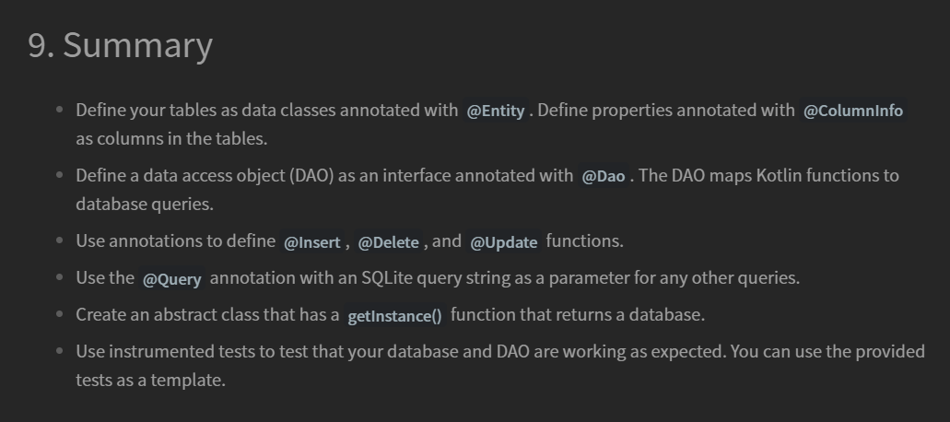The image size is (950, 422).
Task: Click the bullet before "Define your tables"
Action: tap(59, 110)
